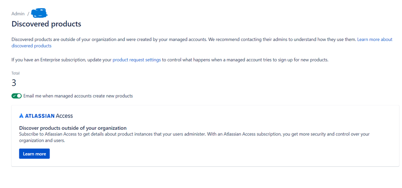Click empty space inside the Atlassian Access card

coord(242,155)
